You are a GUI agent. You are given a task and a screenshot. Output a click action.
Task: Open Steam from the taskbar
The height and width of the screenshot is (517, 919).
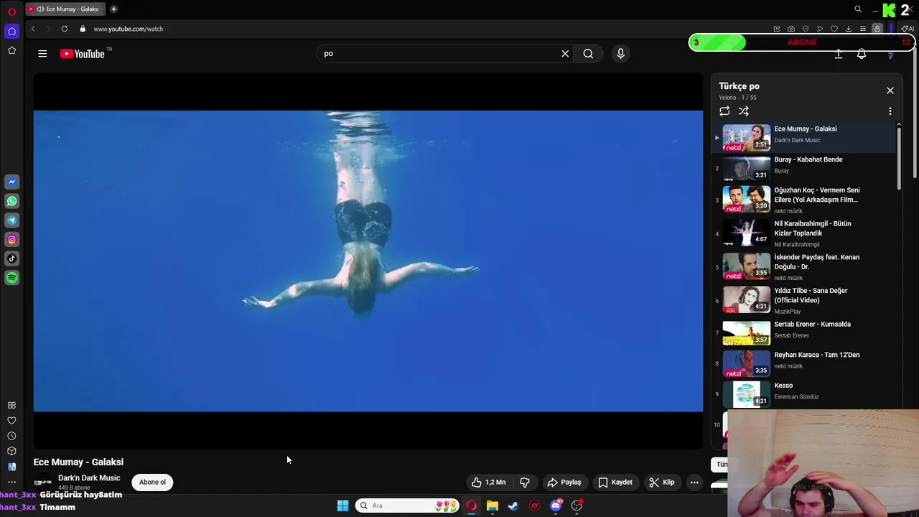(x=513, y=506)
